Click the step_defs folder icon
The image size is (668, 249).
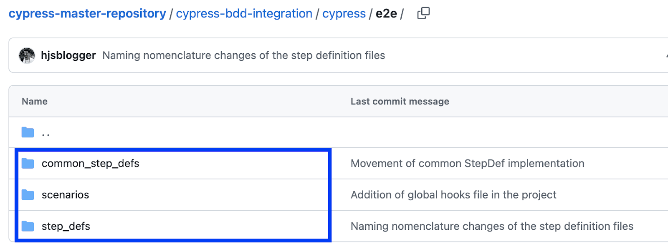(x=28, y=226)
